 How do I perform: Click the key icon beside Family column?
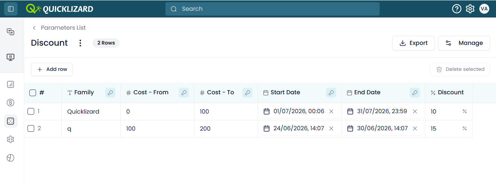[110, 93]
